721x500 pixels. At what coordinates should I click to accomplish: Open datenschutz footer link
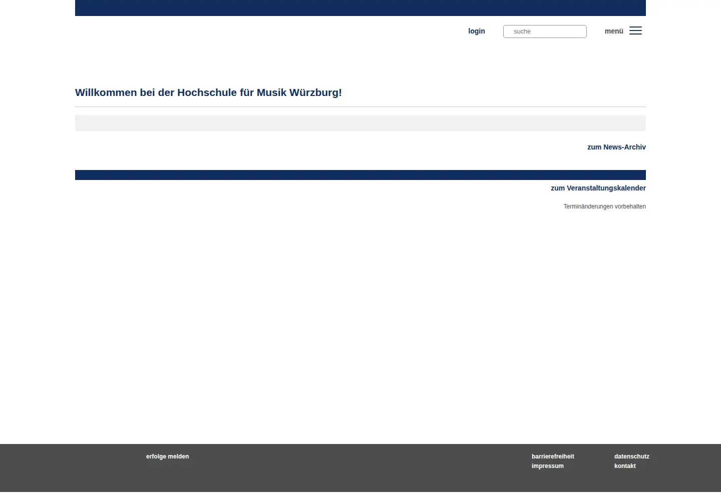(x=632, y=456)
